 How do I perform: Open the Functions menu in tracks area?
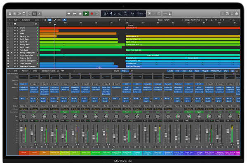click(27, 20)
